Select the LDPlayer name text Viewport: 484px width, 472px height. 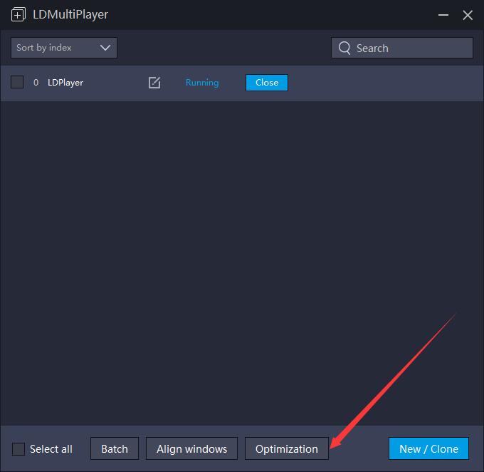pos(65,83)
